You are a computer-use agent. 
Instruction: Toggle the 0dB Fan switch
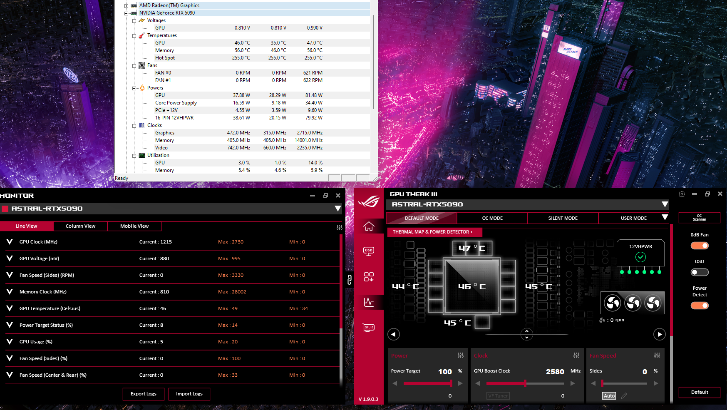coord(700,246)
